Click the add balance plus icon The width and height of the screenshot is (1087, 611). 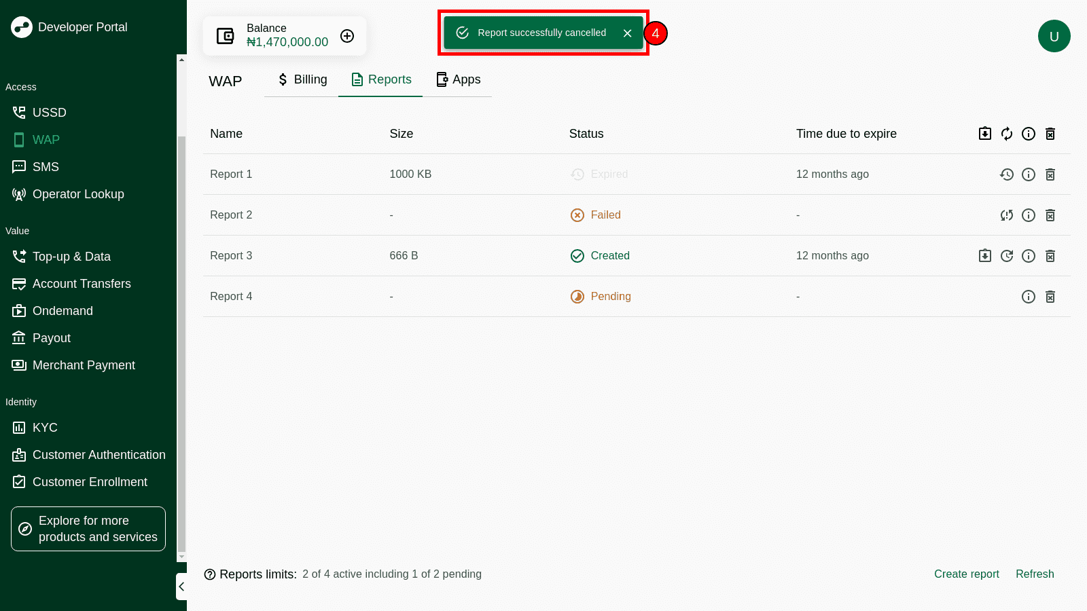(347, 36)
